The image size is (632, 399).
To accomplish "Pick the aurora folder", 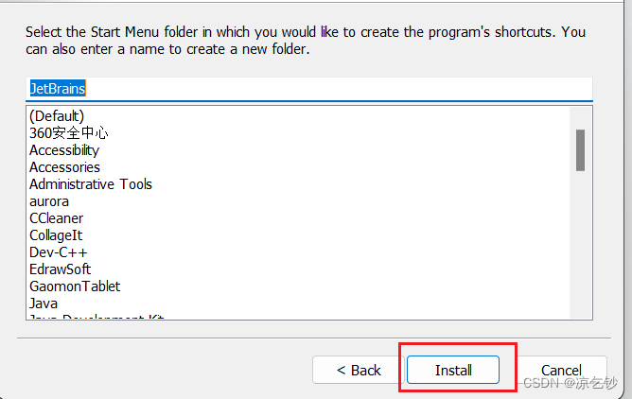I will (49, 201).
